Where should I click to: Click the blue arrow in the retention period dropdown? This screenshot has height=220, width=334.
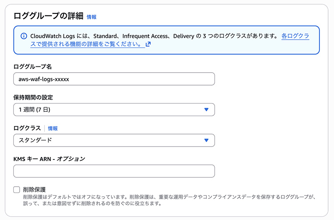(x=206, y=110)
